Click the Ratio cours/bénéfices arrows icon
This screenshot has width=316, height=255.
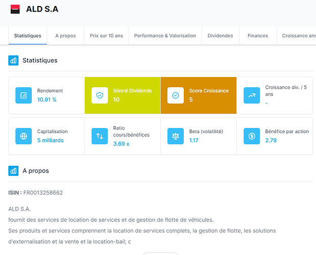point(100,136)
